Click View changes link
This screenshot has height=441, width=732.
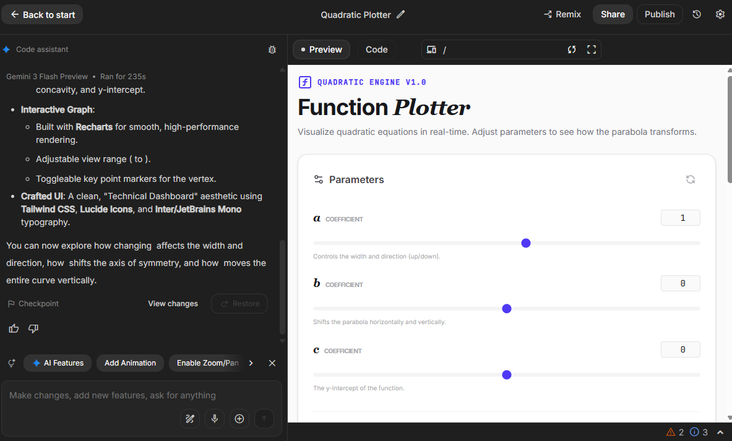tap(173, 303)
